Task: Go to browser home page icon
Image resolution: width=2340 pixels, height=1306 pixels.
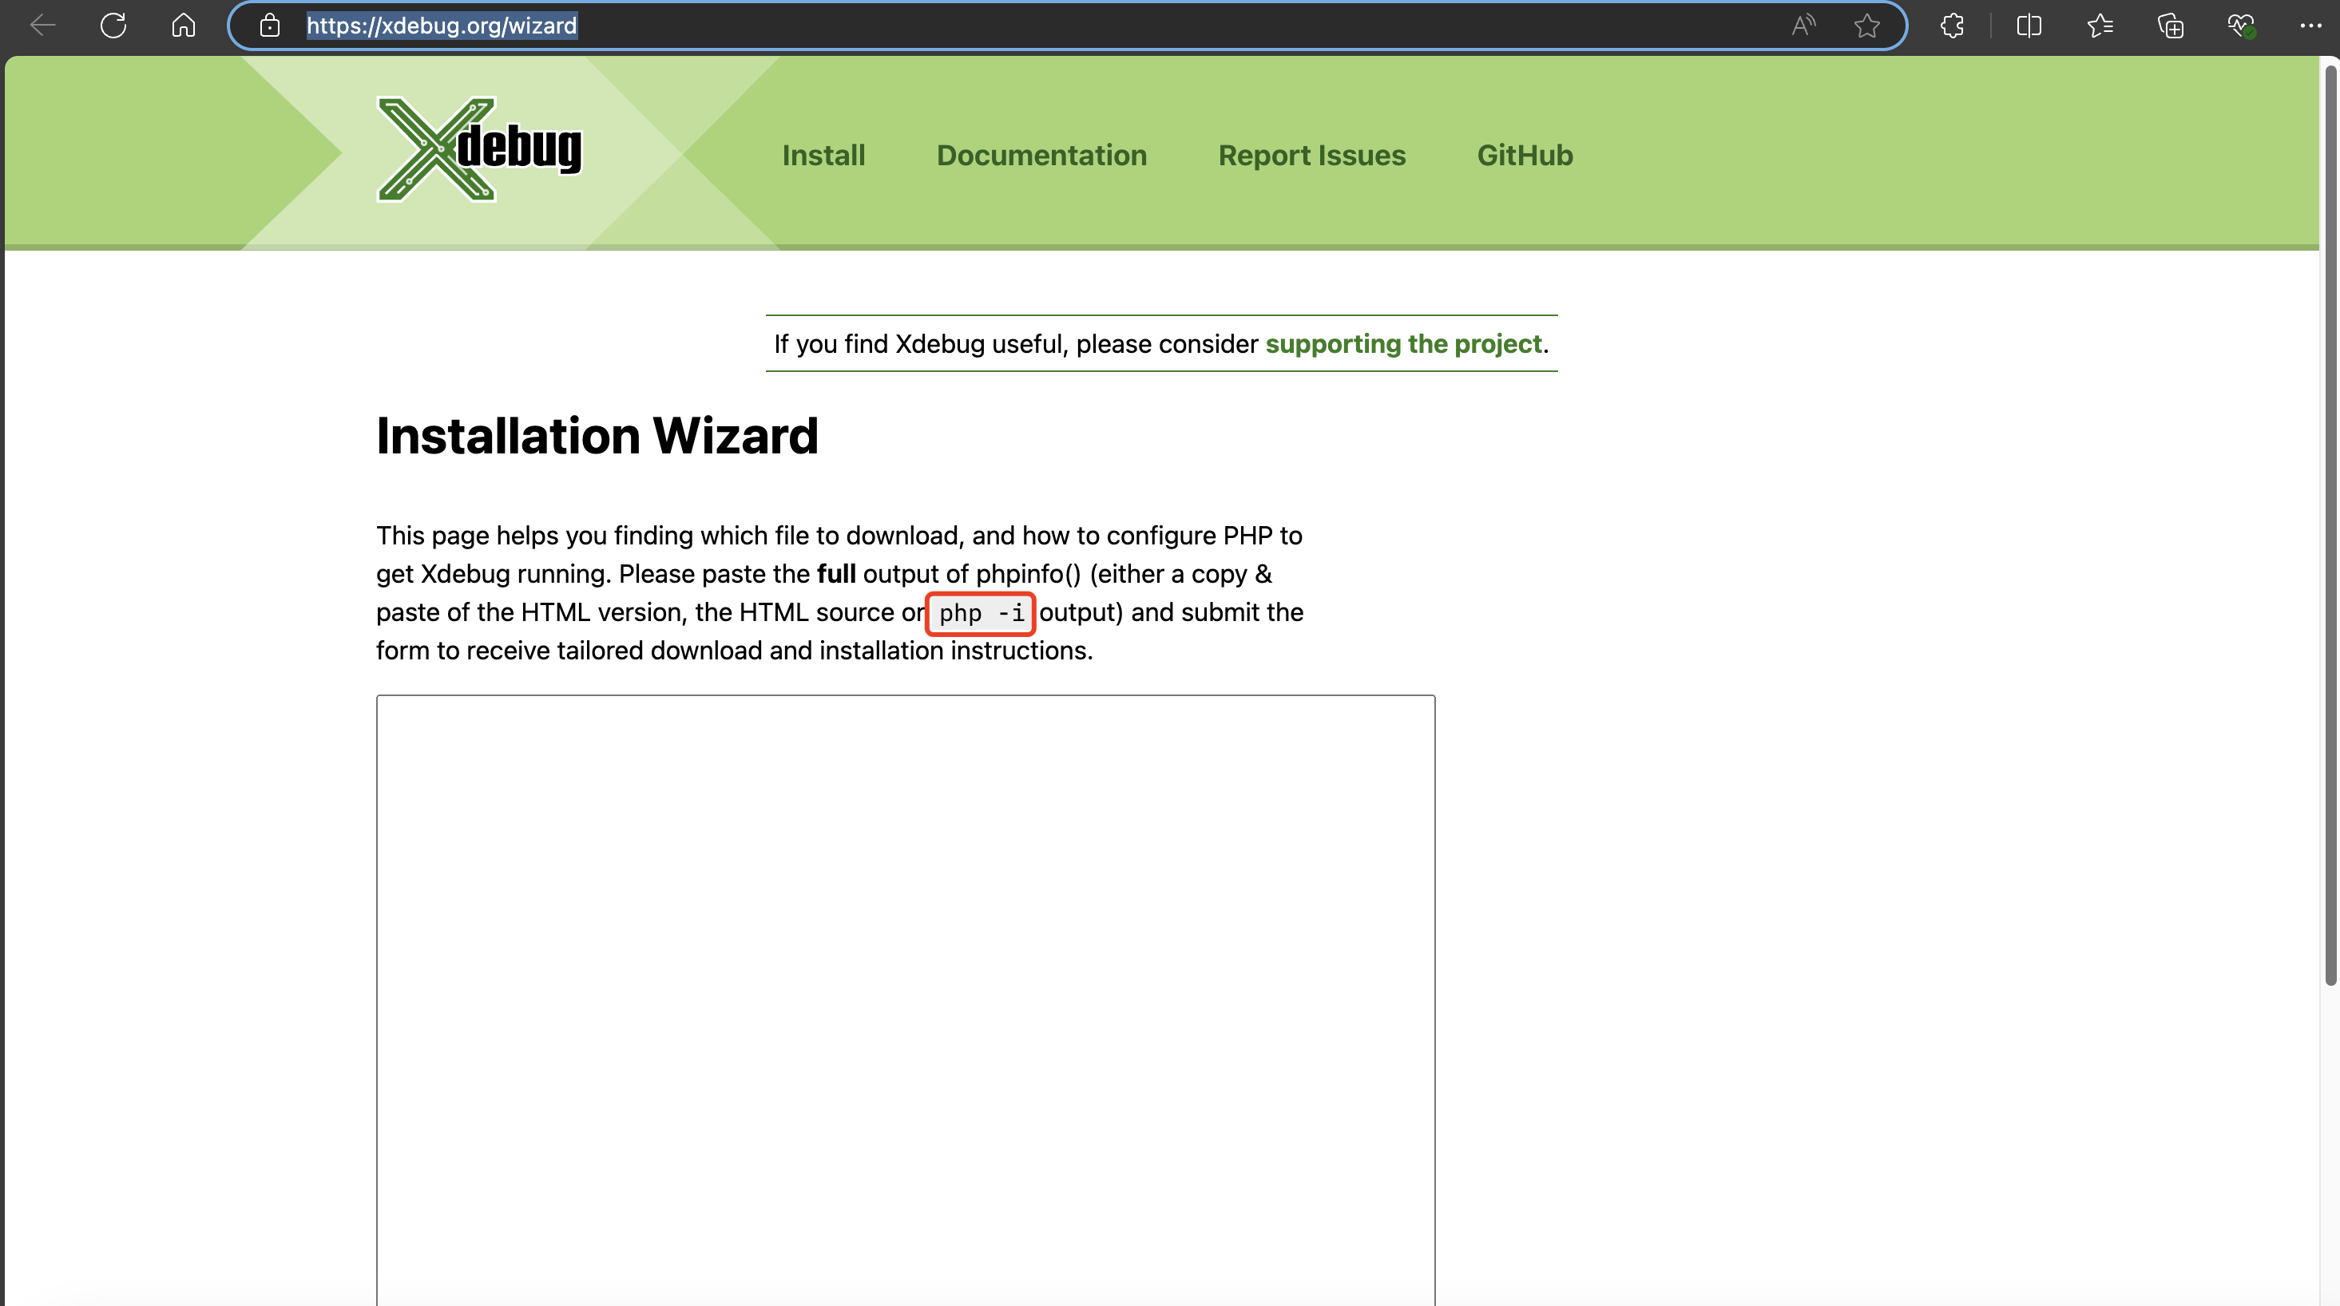Action: click(x=184, y=26)
